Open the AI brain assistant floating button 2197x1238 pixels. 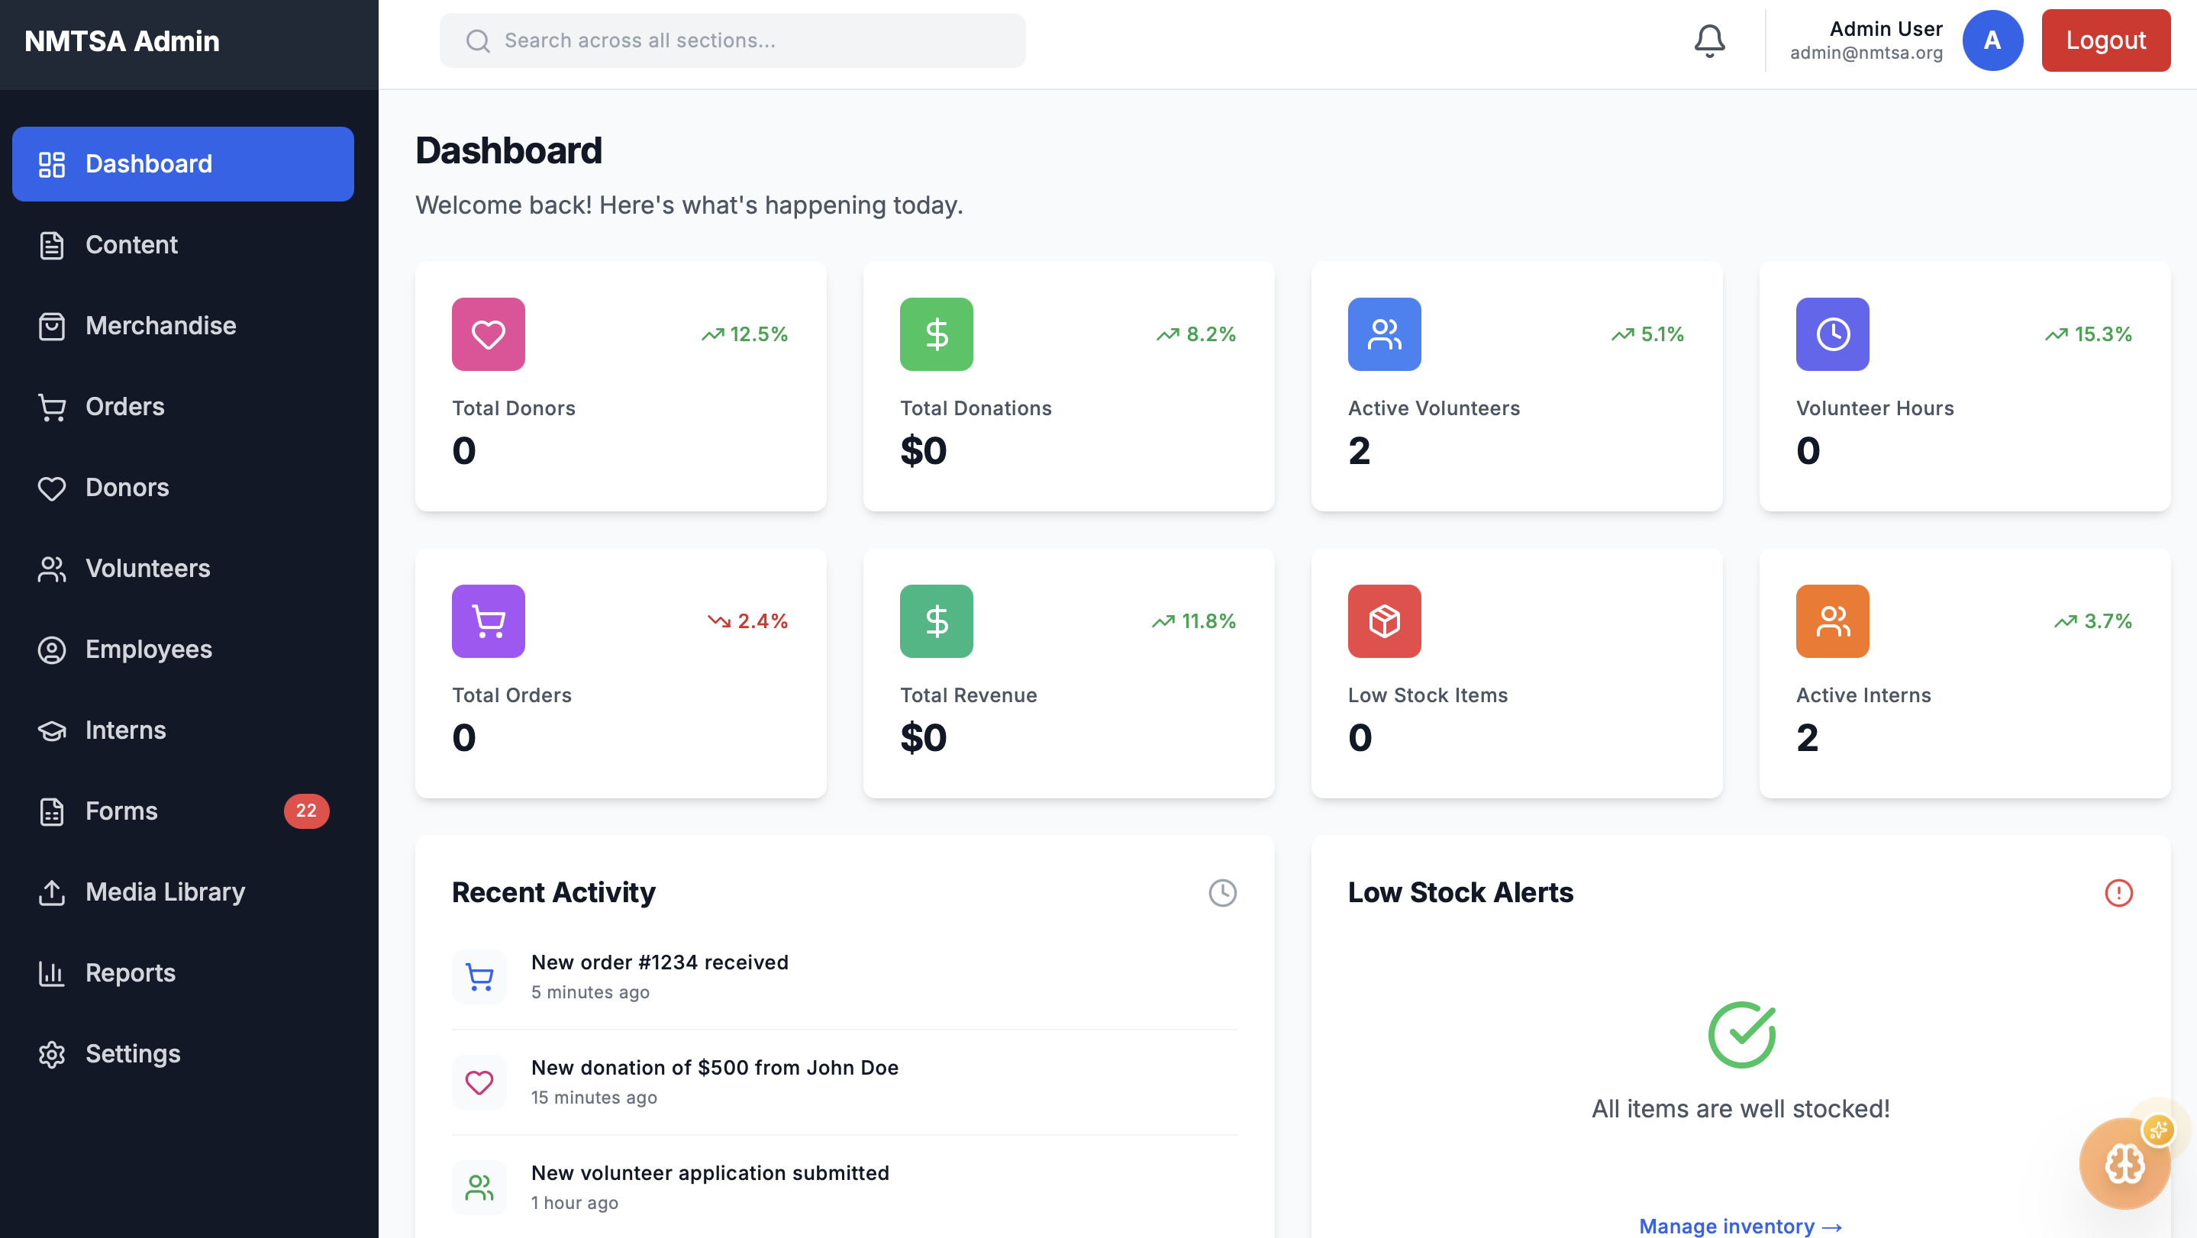point(2124,1163)
